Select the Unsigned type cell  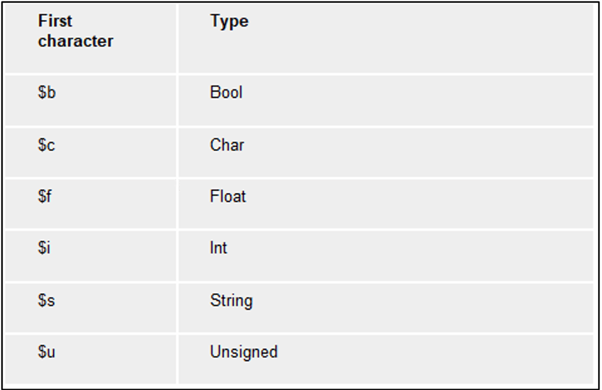[x=386, y=359]
